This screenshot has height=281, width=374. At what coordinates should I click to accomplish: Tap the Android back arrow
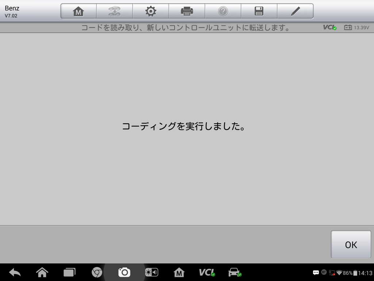point(15,272)
